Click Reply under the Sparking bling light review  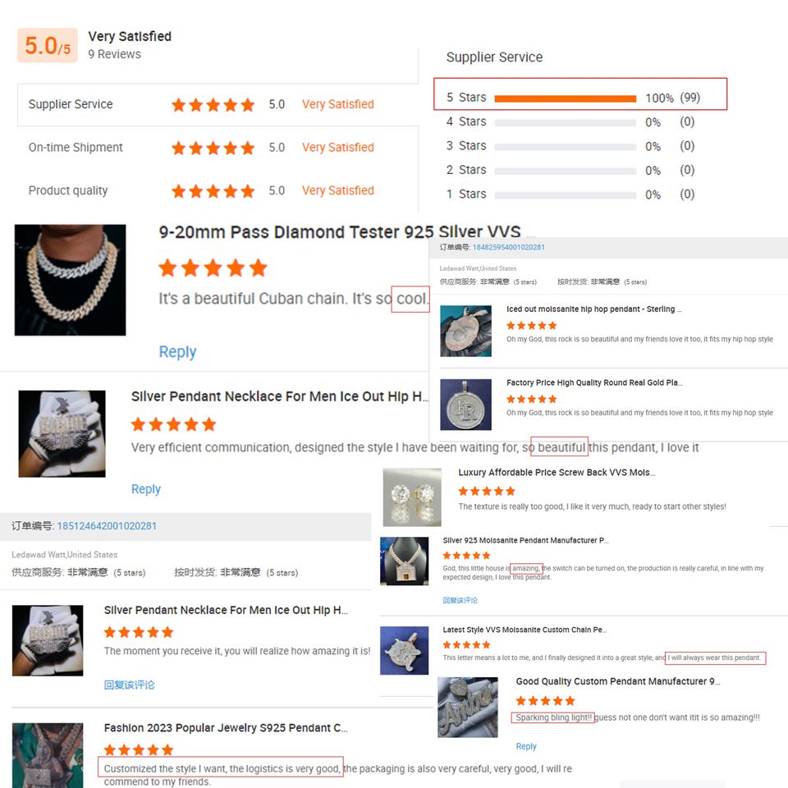[526, 746]
